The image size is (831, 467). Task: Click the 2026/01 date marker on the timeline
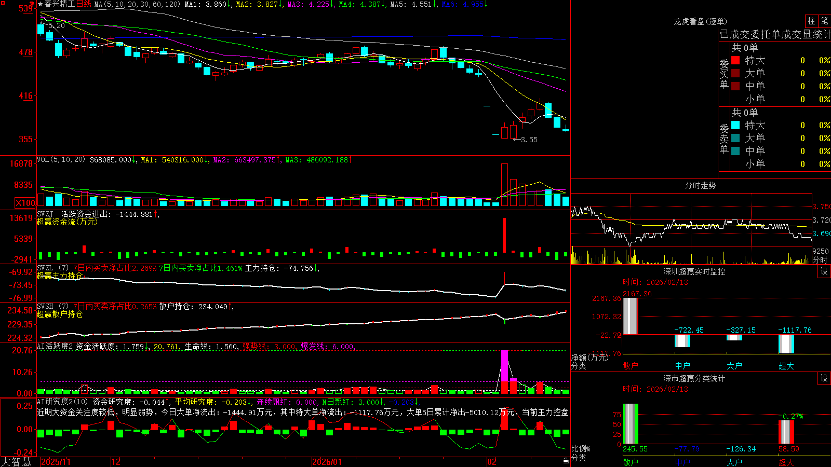click(327, 462)
